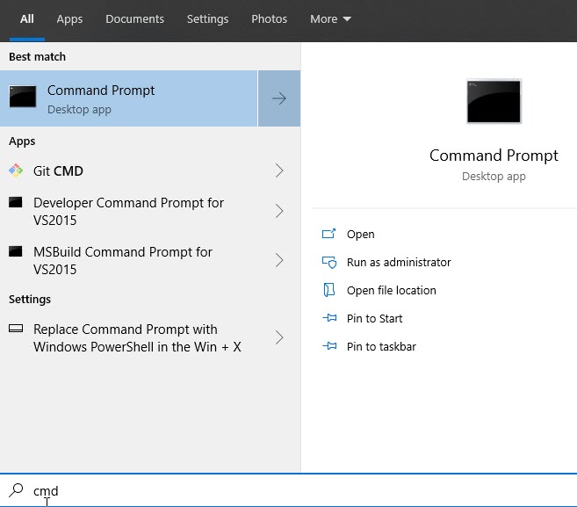The height and width of the screenshot is (507, 577).
Task: Click the Open action icon
Action: [x=328, y=234]
